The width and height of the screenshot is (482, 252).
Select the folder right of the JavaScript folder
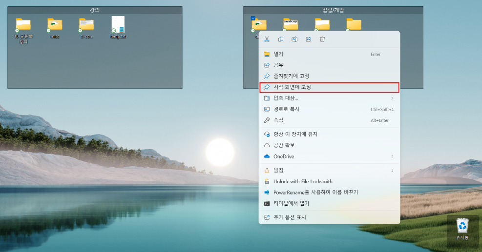pyautogui.click(x=322, y=24)
